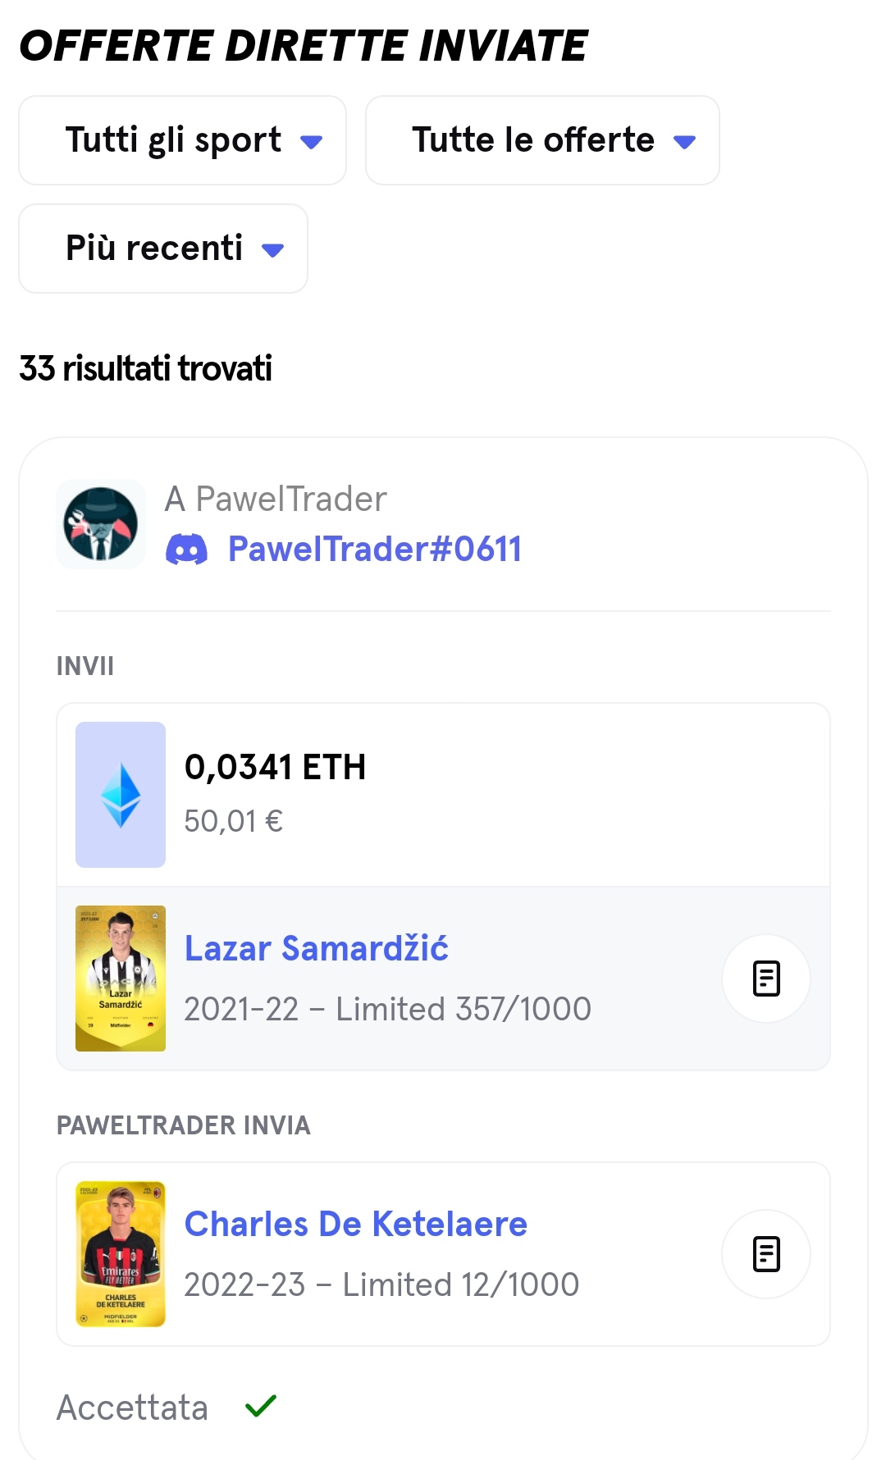
Task: Click the Discord logo icon
Action: pos(186,550)
